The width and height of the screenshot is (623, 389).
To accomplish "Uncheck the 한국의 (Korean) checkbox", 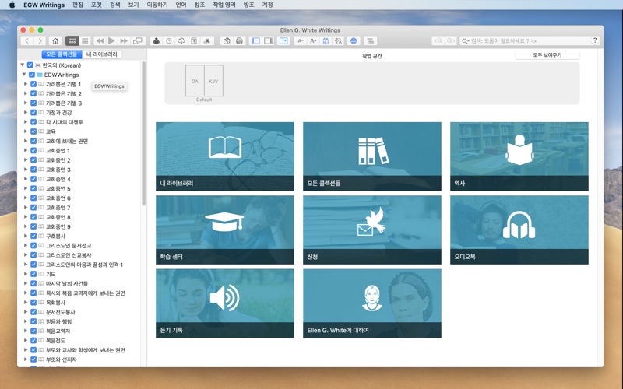I will 30,65.
